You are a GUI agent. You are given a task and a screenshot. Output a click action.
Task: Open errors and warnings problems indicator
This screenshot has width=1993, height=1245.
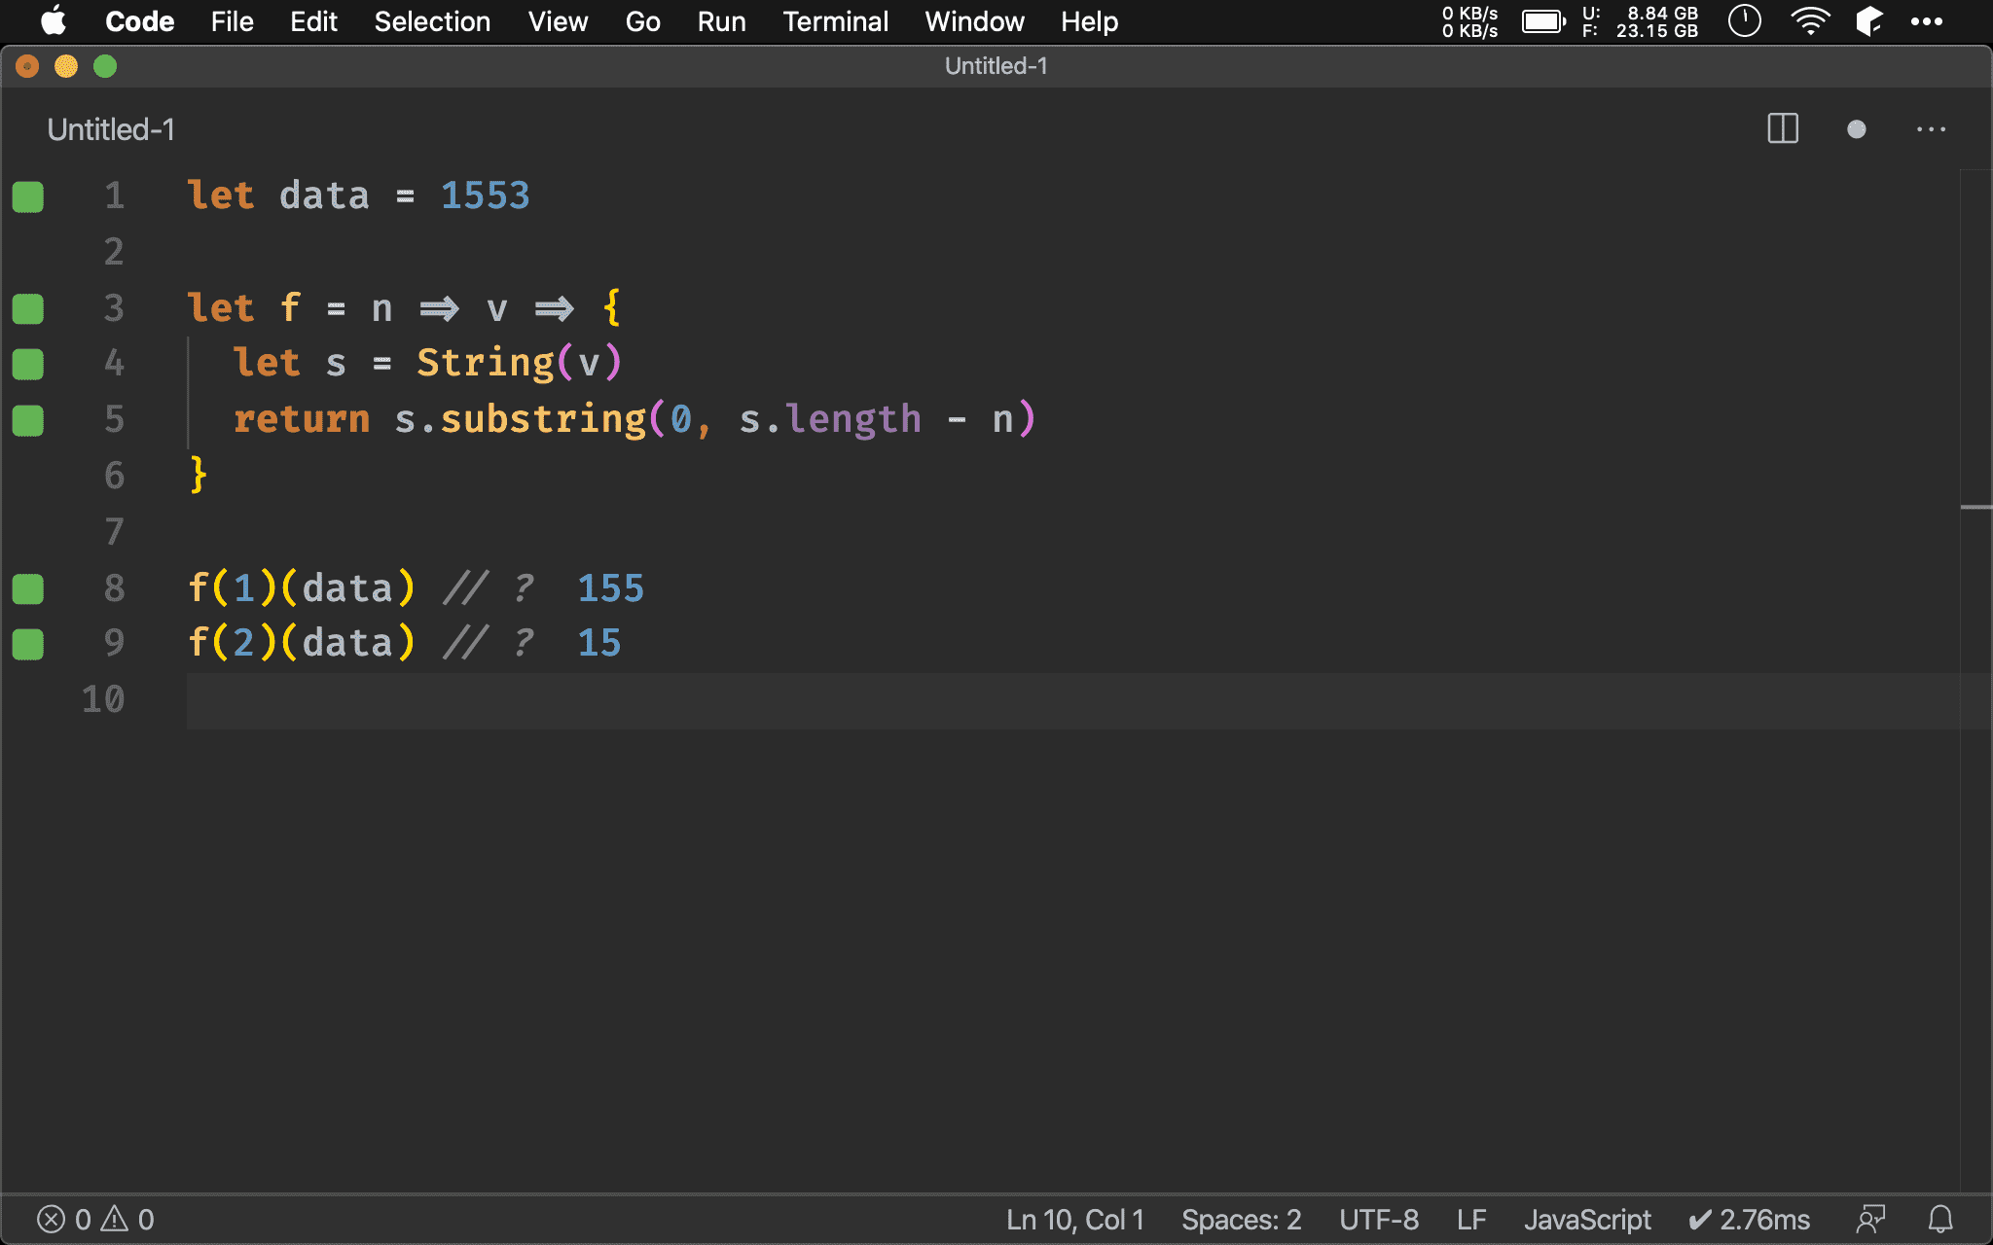coord(95,1219)
